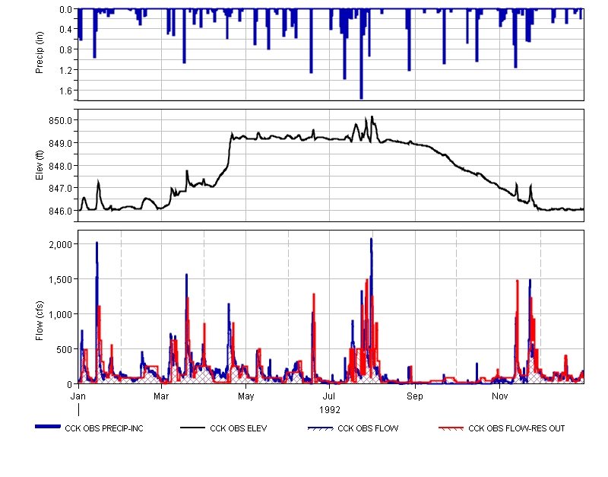Click the 850.0 elevation axis value
608x477 pixels.
[61, 121]
